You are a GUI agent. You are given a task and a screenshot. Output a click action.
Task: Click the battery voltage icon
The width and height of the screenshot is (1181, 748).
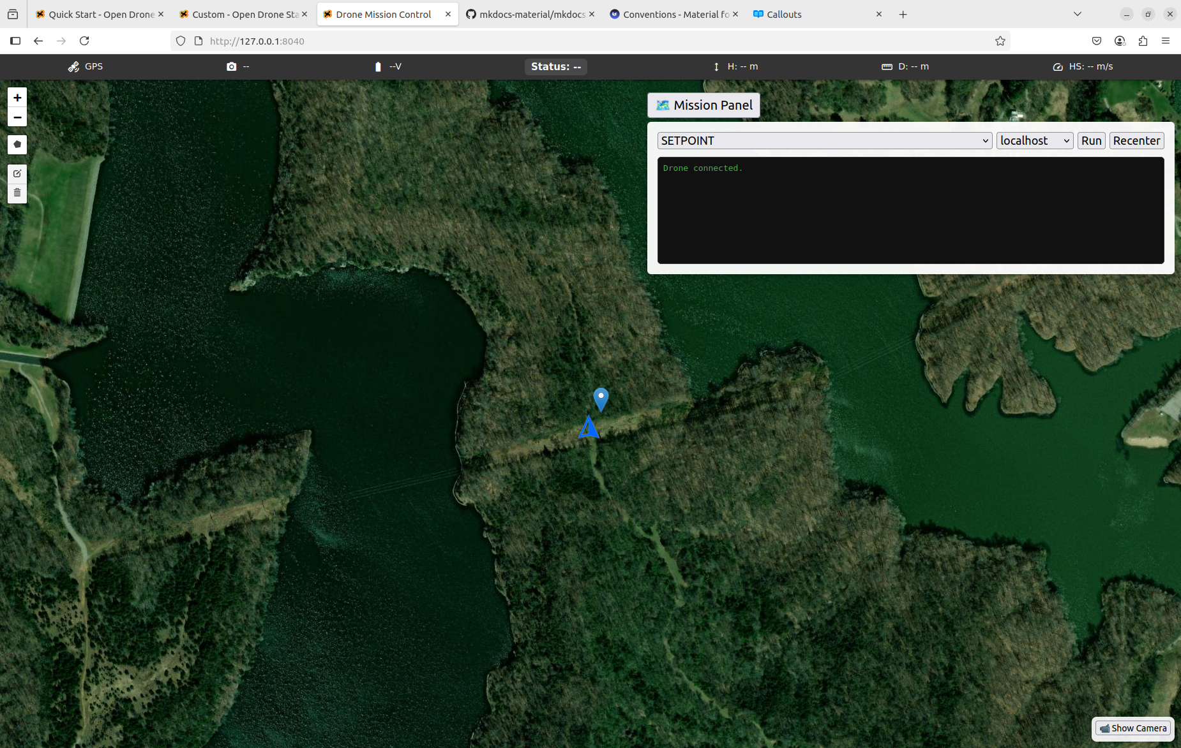tap(378, 66)
